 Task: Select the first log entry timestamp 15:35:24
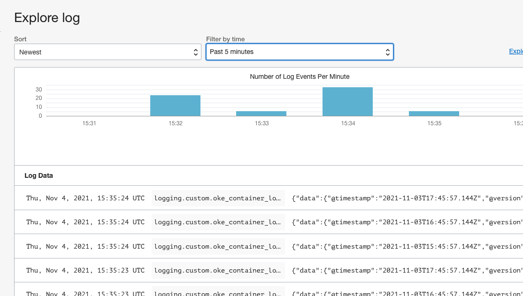(x=85, y=198)
